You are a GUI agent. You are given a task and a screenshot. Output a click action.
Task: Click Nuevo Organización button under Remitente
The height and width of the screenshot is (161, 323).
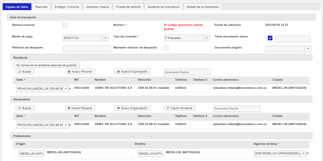(133, 72)
